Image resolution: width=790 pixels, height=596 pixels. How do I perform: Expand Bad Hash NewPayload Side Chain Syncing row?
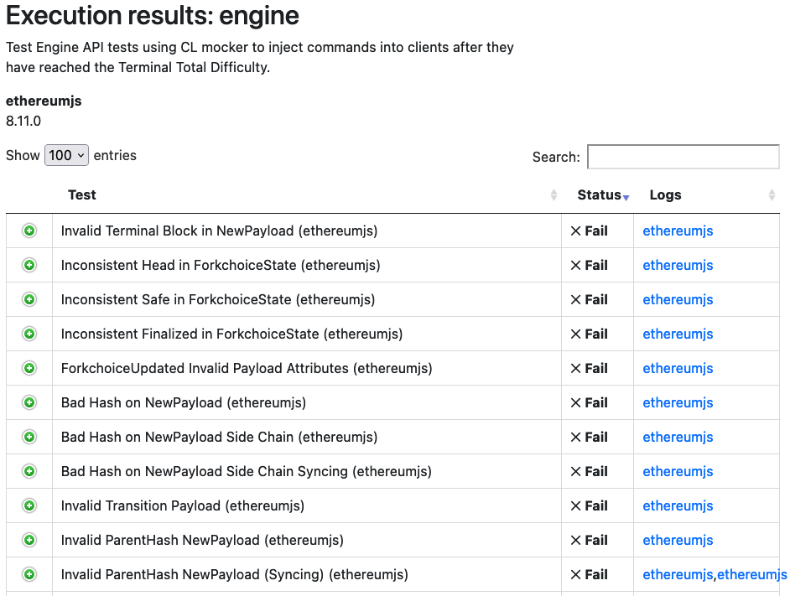tap(29, 471)
